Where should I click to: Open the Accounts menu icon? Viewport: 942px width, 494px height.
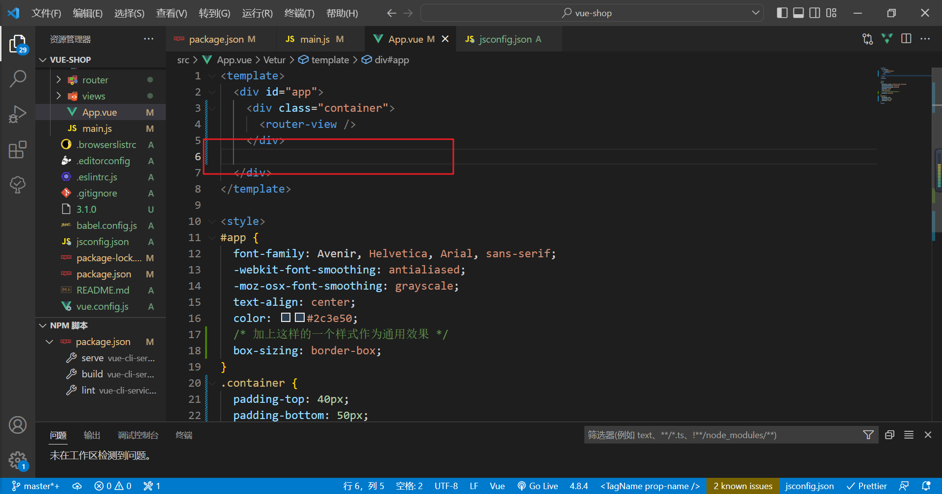click(x=18, y=425)
